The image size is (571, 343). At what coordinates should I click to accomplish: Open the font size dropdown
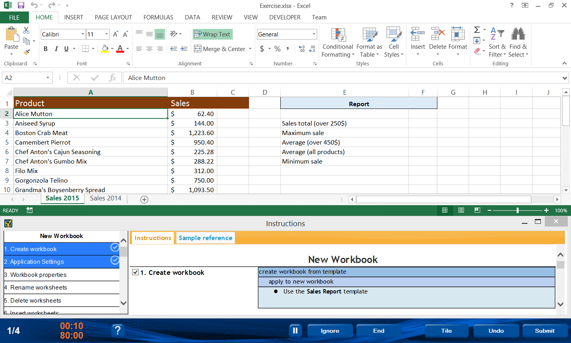[x=107, y=34]
